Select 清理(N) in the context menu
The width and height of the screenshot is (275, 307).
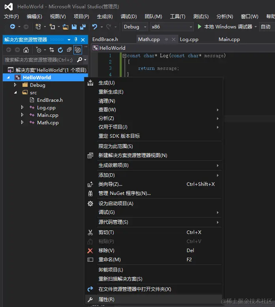click(x=153, y=101)
